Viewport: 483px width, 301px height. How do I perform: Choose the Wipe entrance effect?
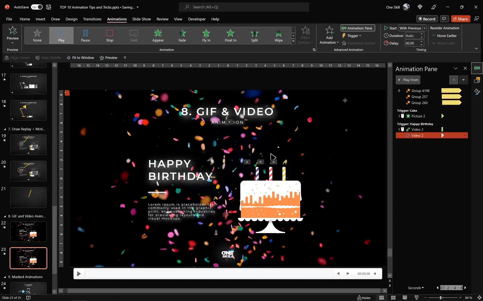279,35
